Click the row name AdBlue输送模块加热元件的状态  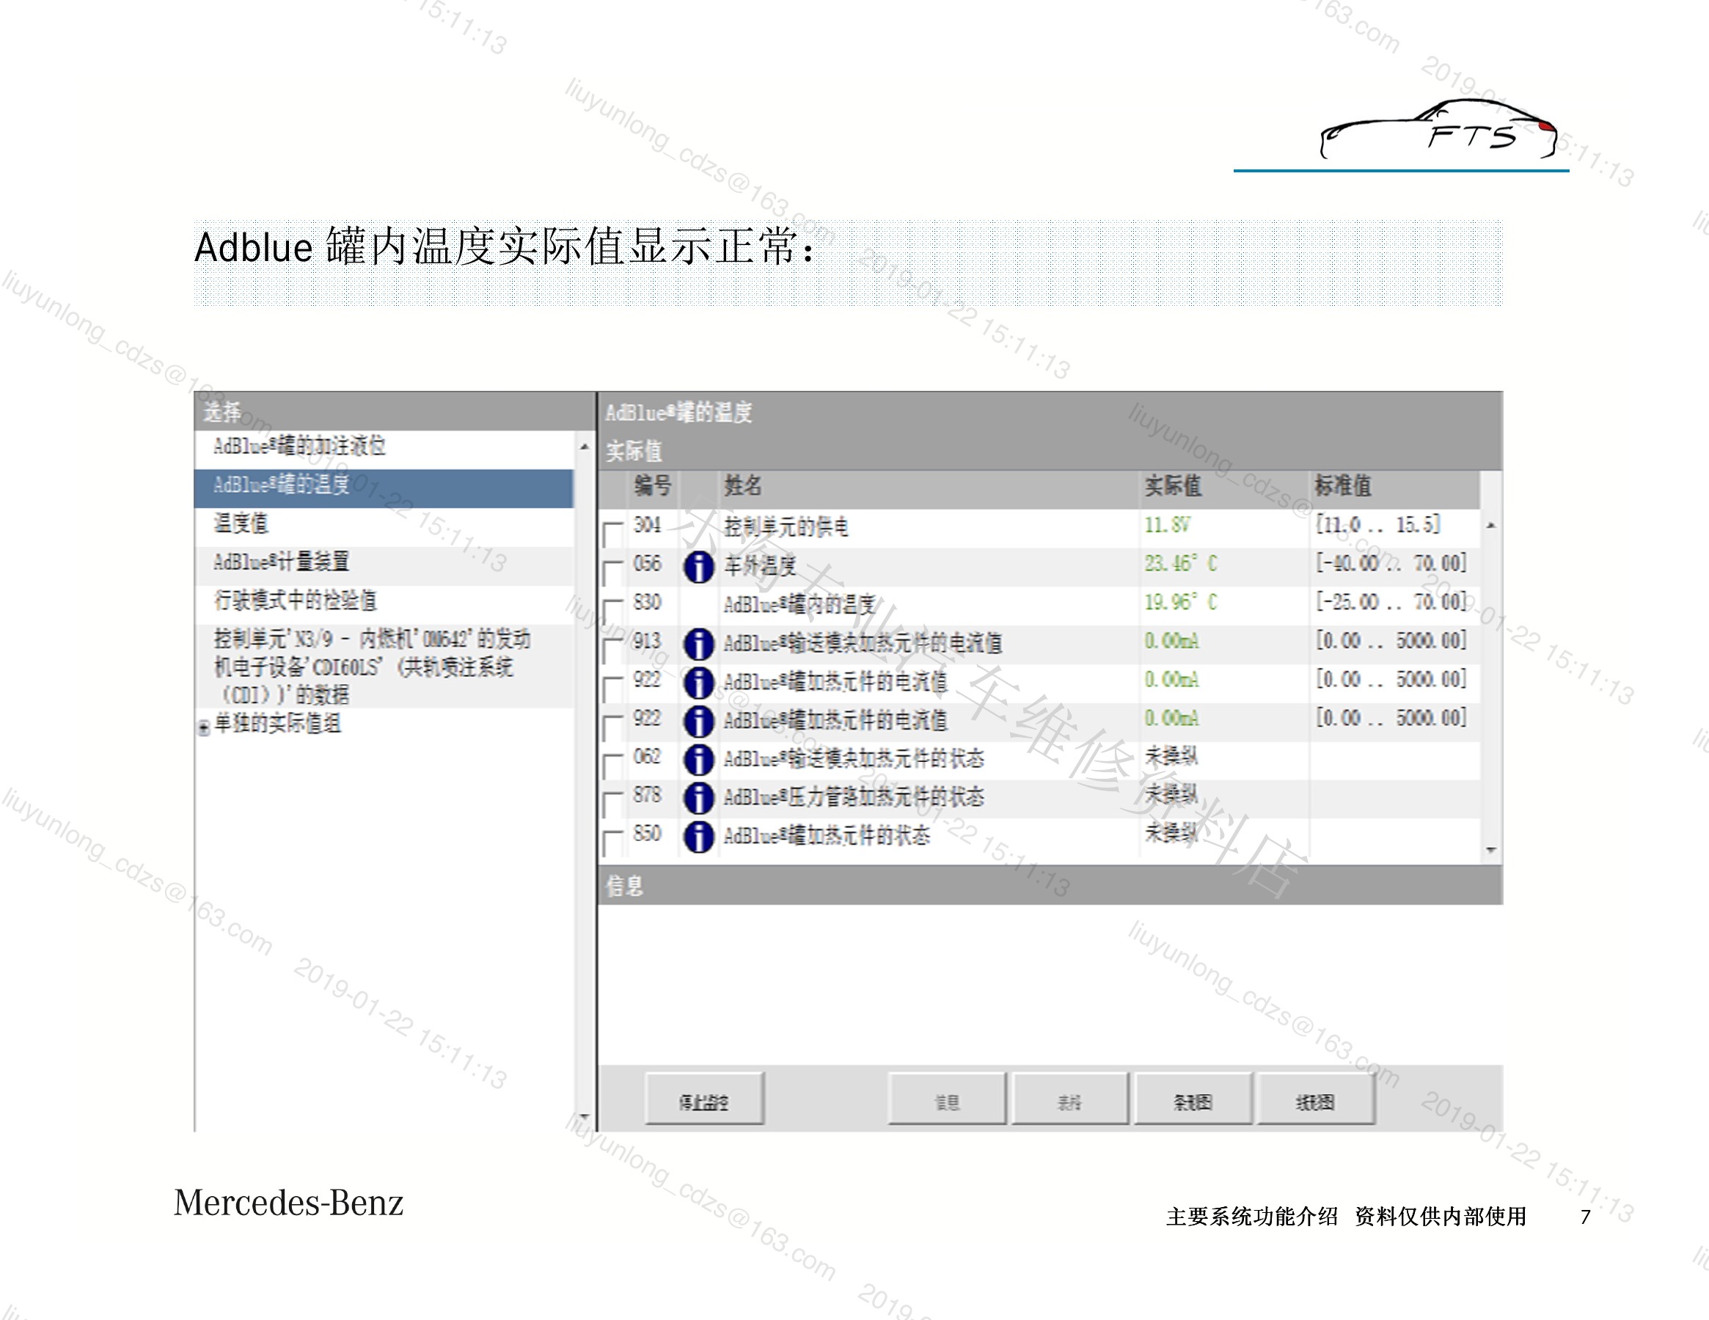(854, 759)
